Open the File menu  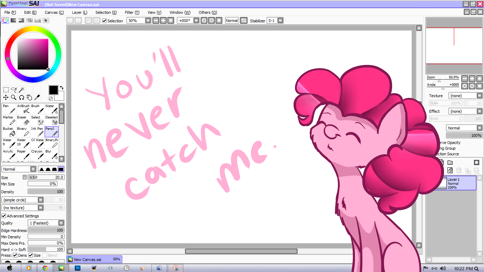coord(10,12)
